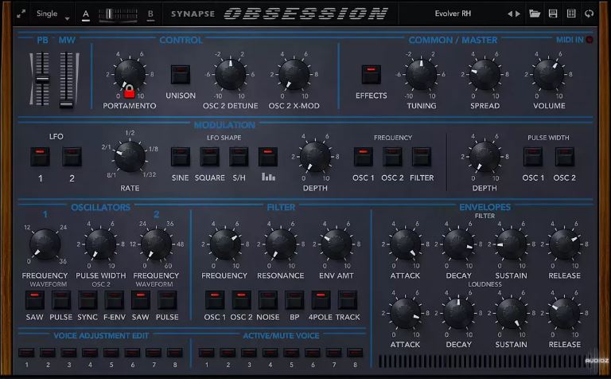Toggle filter BP switch

tap(294, 300)
